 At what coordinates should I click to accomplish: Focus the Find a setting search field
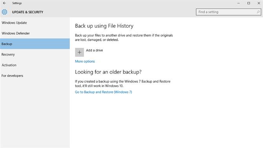click(x=228, y=12)
